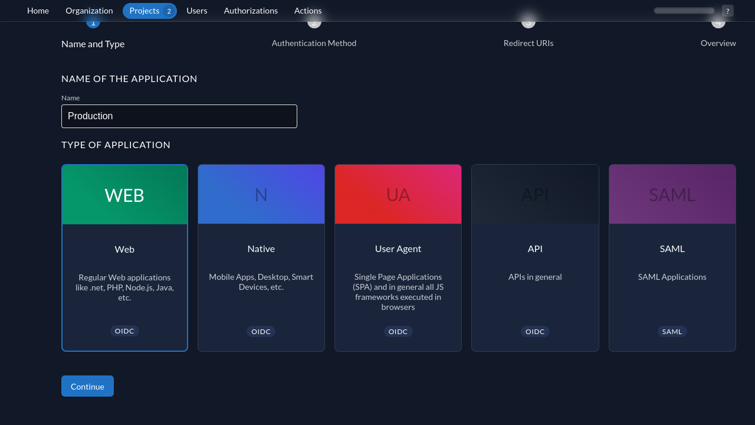Open help via the question mark icon
The width and height of the screenshot is (755, 425).
pos(728,11)
